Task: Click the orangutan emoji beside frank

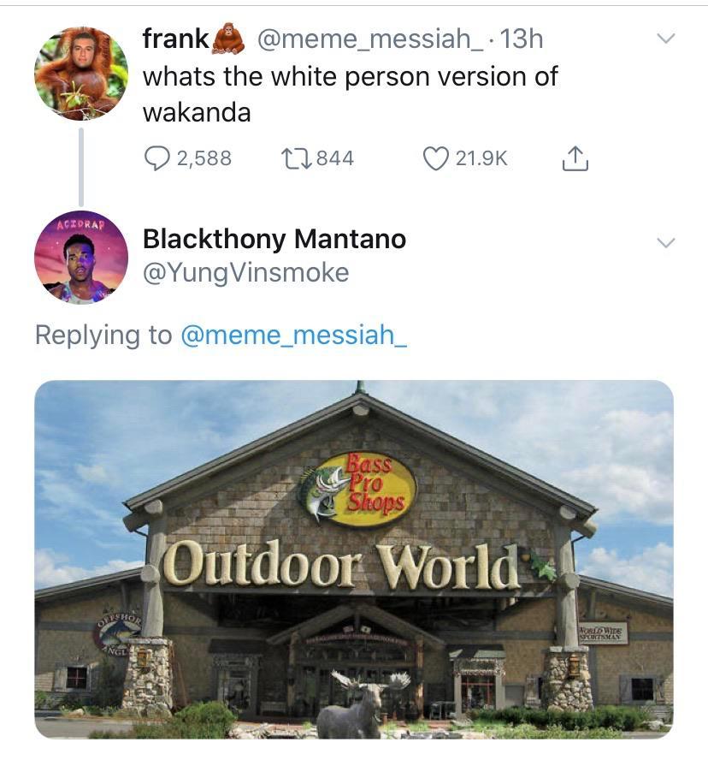Action: (x=229, y=39)
